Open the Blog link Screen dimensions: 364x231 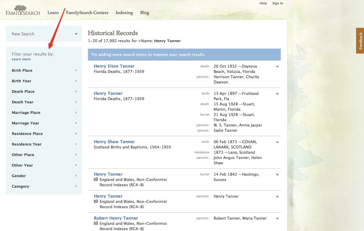[144, 13]
